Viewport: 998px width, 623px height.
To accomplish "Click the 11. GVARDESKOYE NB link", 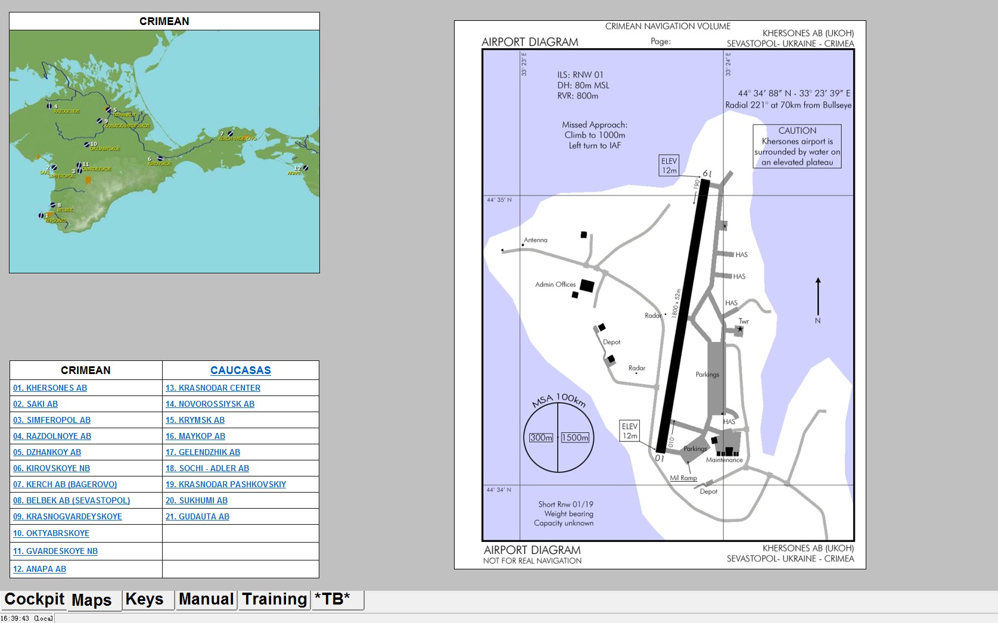I will (x=55, y=551).
